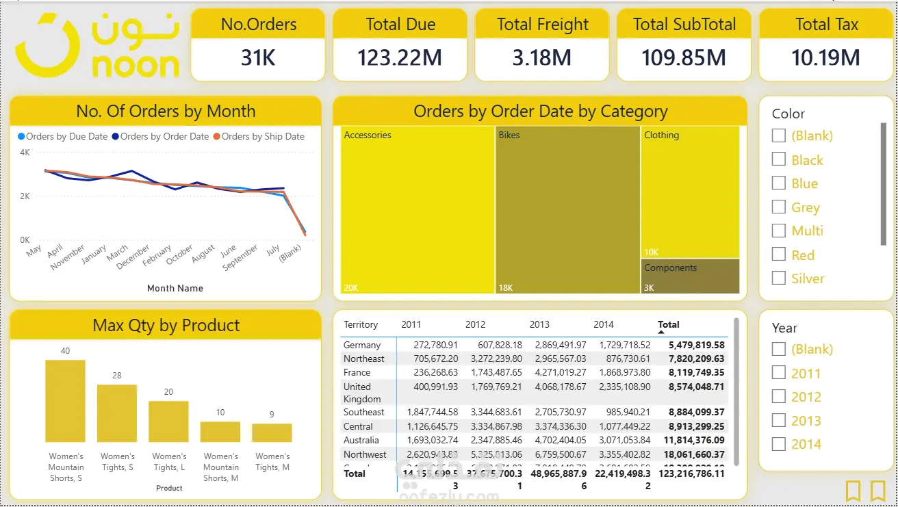Click the Territory column header
Viewport: 898px width, 507px height.
[361, 324]
